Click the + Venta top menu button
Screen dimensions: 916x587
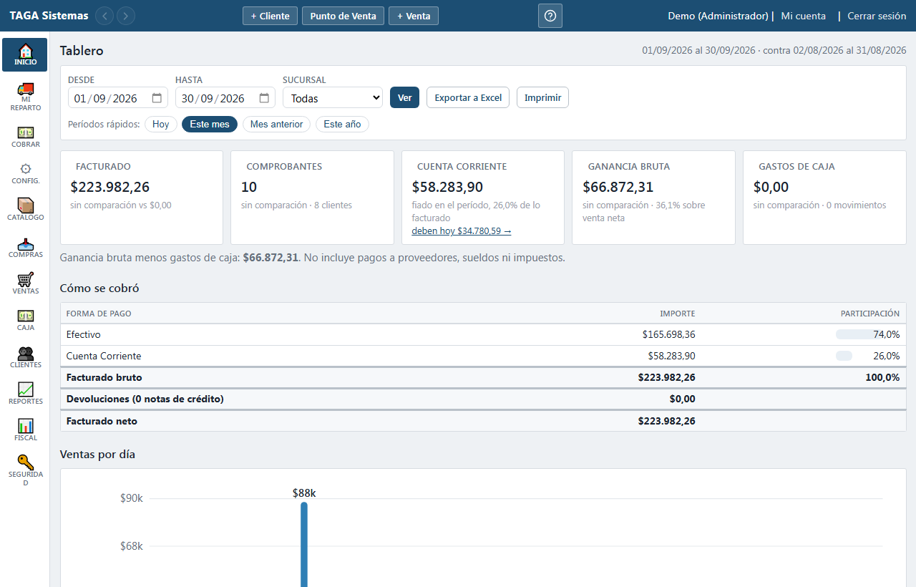coord(414,16)
